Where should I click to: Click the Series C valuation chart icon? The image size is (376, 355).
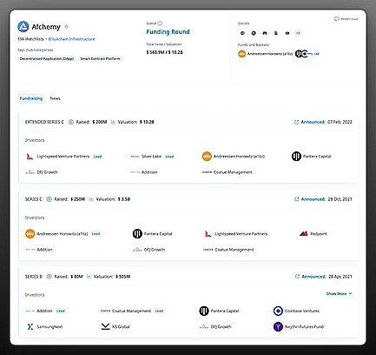pyautogui.click(x=91, y=199)
